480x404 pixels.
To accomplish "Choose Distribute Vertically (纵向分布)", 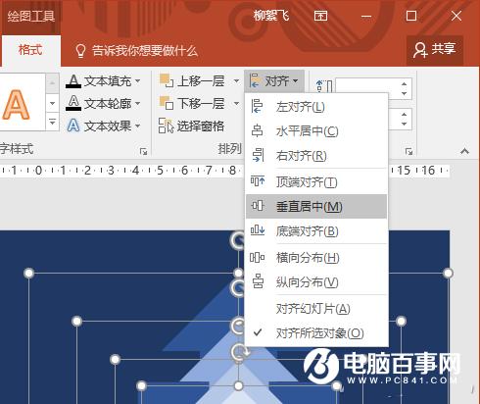I will pos(316,282).
